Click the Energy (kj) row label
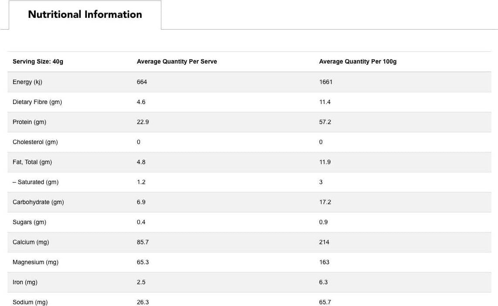The width and height of the screenshot is (498, 306). coord(27,82)
